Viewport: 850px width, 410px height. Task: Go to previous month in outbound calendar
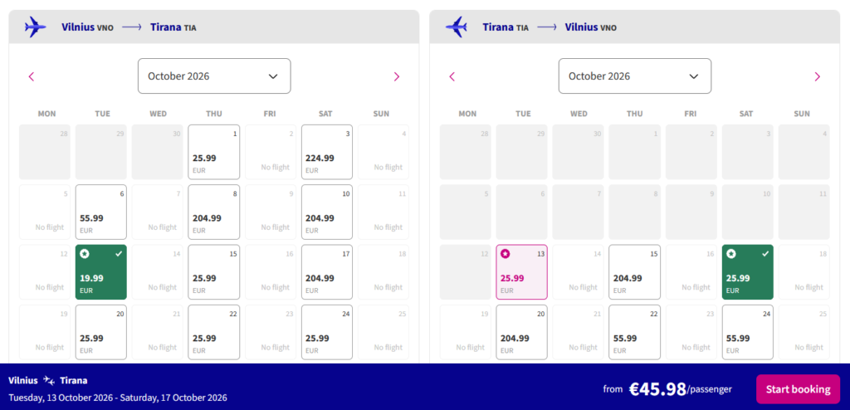(x=32, y=76)
